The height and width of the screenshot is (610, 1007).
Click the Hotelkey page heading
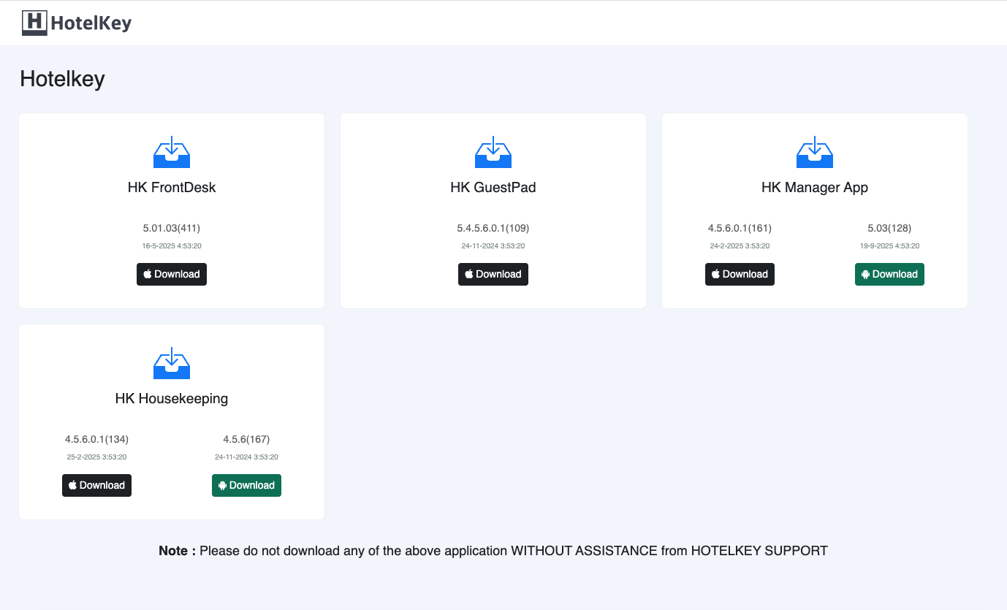point(62,79)
